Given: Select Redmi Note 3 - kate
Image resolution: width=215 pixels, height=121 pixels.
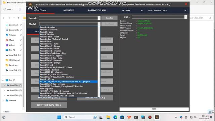Looking at the screenshot, I should [x=49, y=44].
